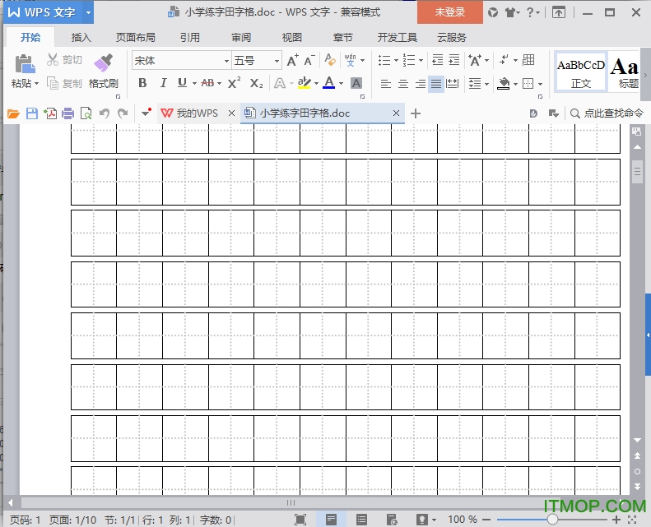Viewport: 651px width, 527px height.
Task: Toggle Bold formatting
Action: pos(142,83)
